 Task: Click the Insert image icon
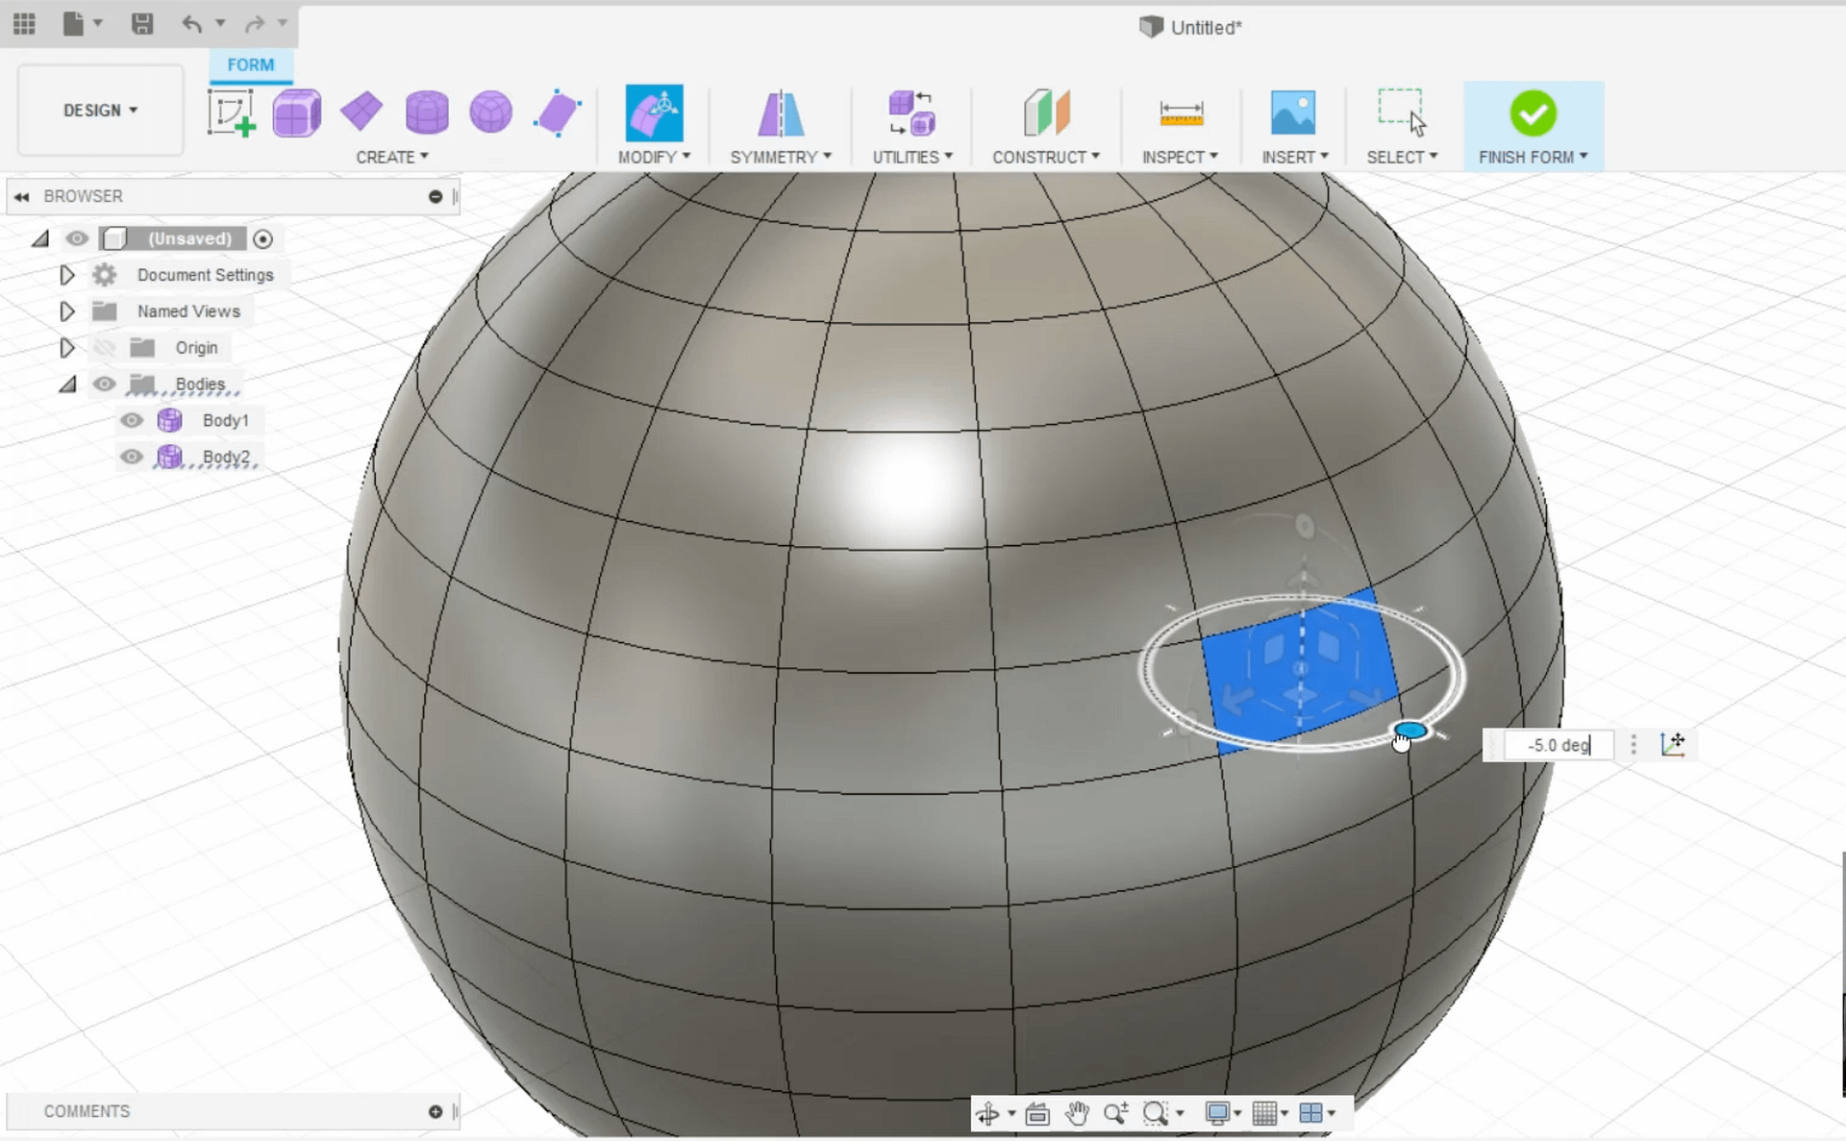tap(1293, 112)
